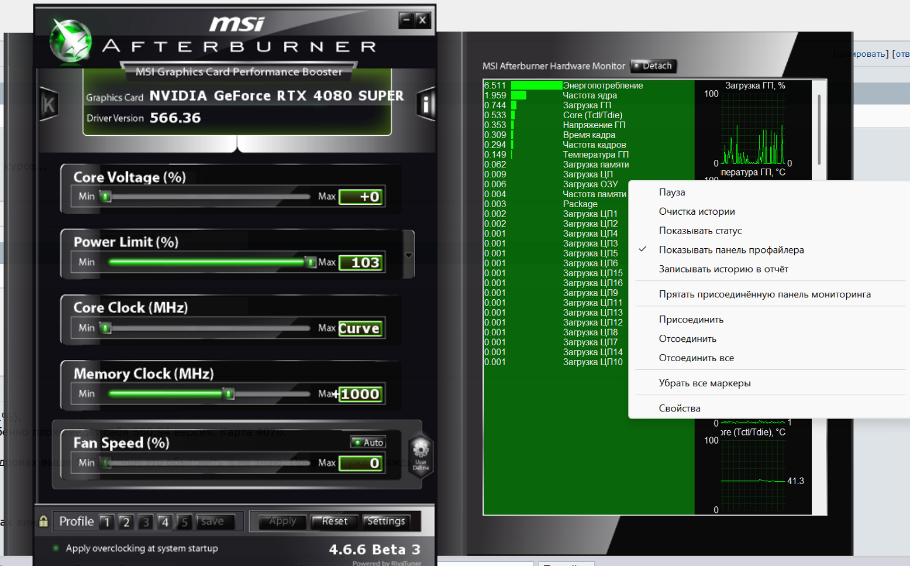This screenshot has height=566, width=910.
Task: Choose Убрать все маркеры menu entry
Action: click(x=704, y=383)
